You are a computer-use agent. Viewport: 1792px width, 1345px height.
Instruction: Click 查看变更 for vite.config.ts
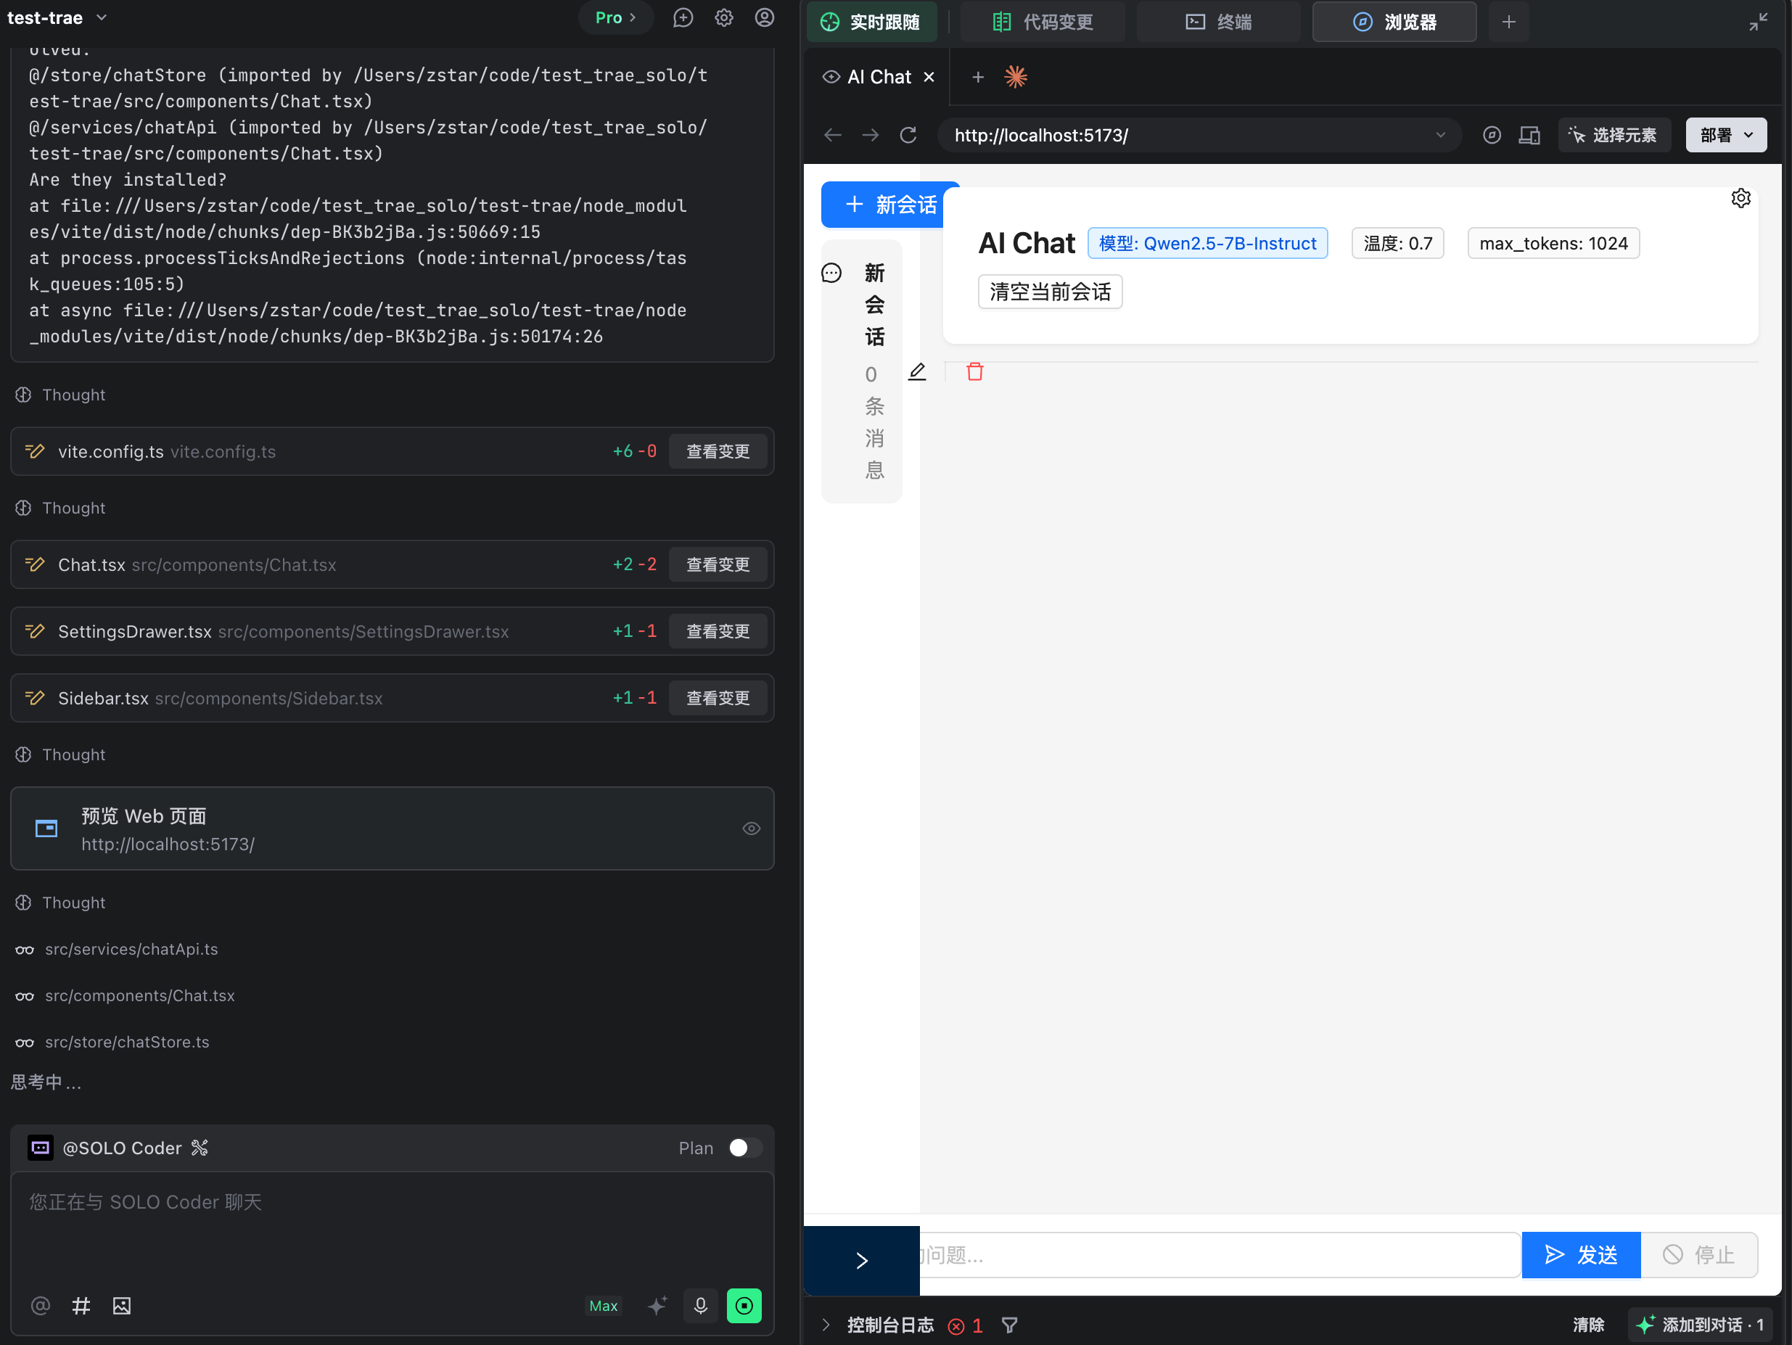coord(718,451)
